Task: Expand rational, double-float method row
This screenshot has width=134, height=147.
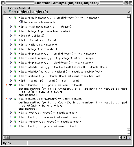Action: click(11, 76)
